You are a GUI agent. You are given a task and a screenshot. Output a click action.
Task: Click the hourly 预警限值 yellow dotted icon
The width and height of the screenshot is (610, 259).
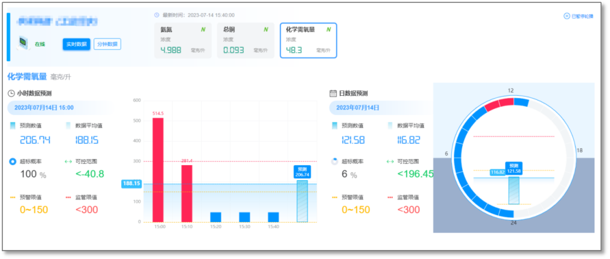click(13, 197)
